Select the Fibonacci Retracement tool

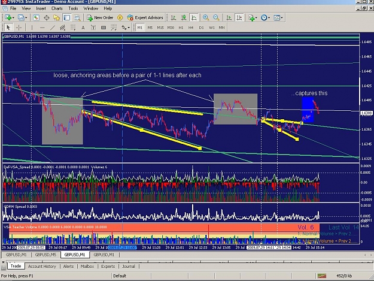tap(73, 28)
